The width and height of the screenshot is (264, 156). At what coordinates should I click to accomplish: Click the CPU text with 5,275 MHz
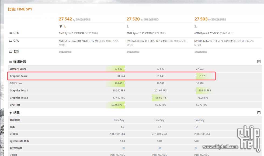point(78,33)
